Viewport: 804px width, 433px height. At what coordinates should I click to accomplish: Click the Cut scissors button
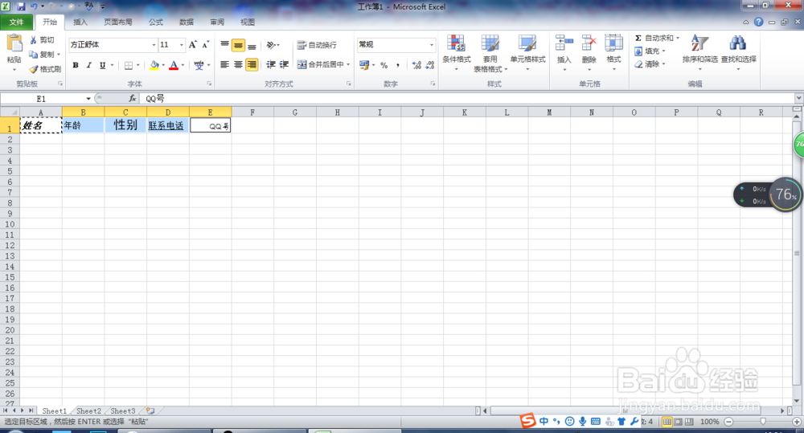(x=42, y=40)
